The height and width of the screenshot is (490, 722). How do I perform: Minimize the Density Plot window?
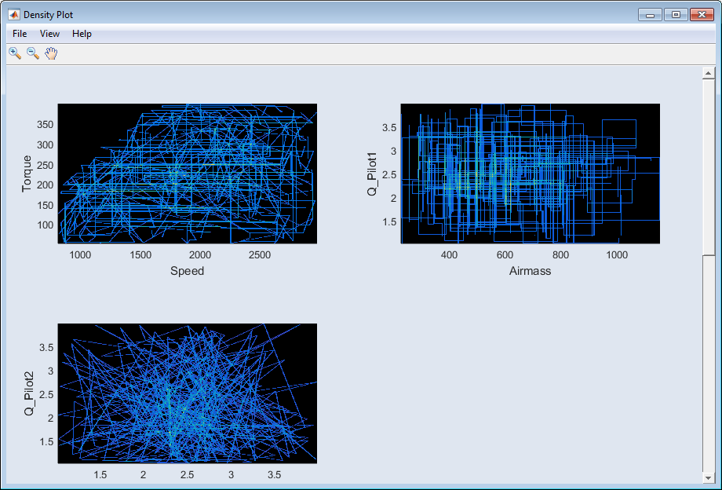(x=650, y=15)
